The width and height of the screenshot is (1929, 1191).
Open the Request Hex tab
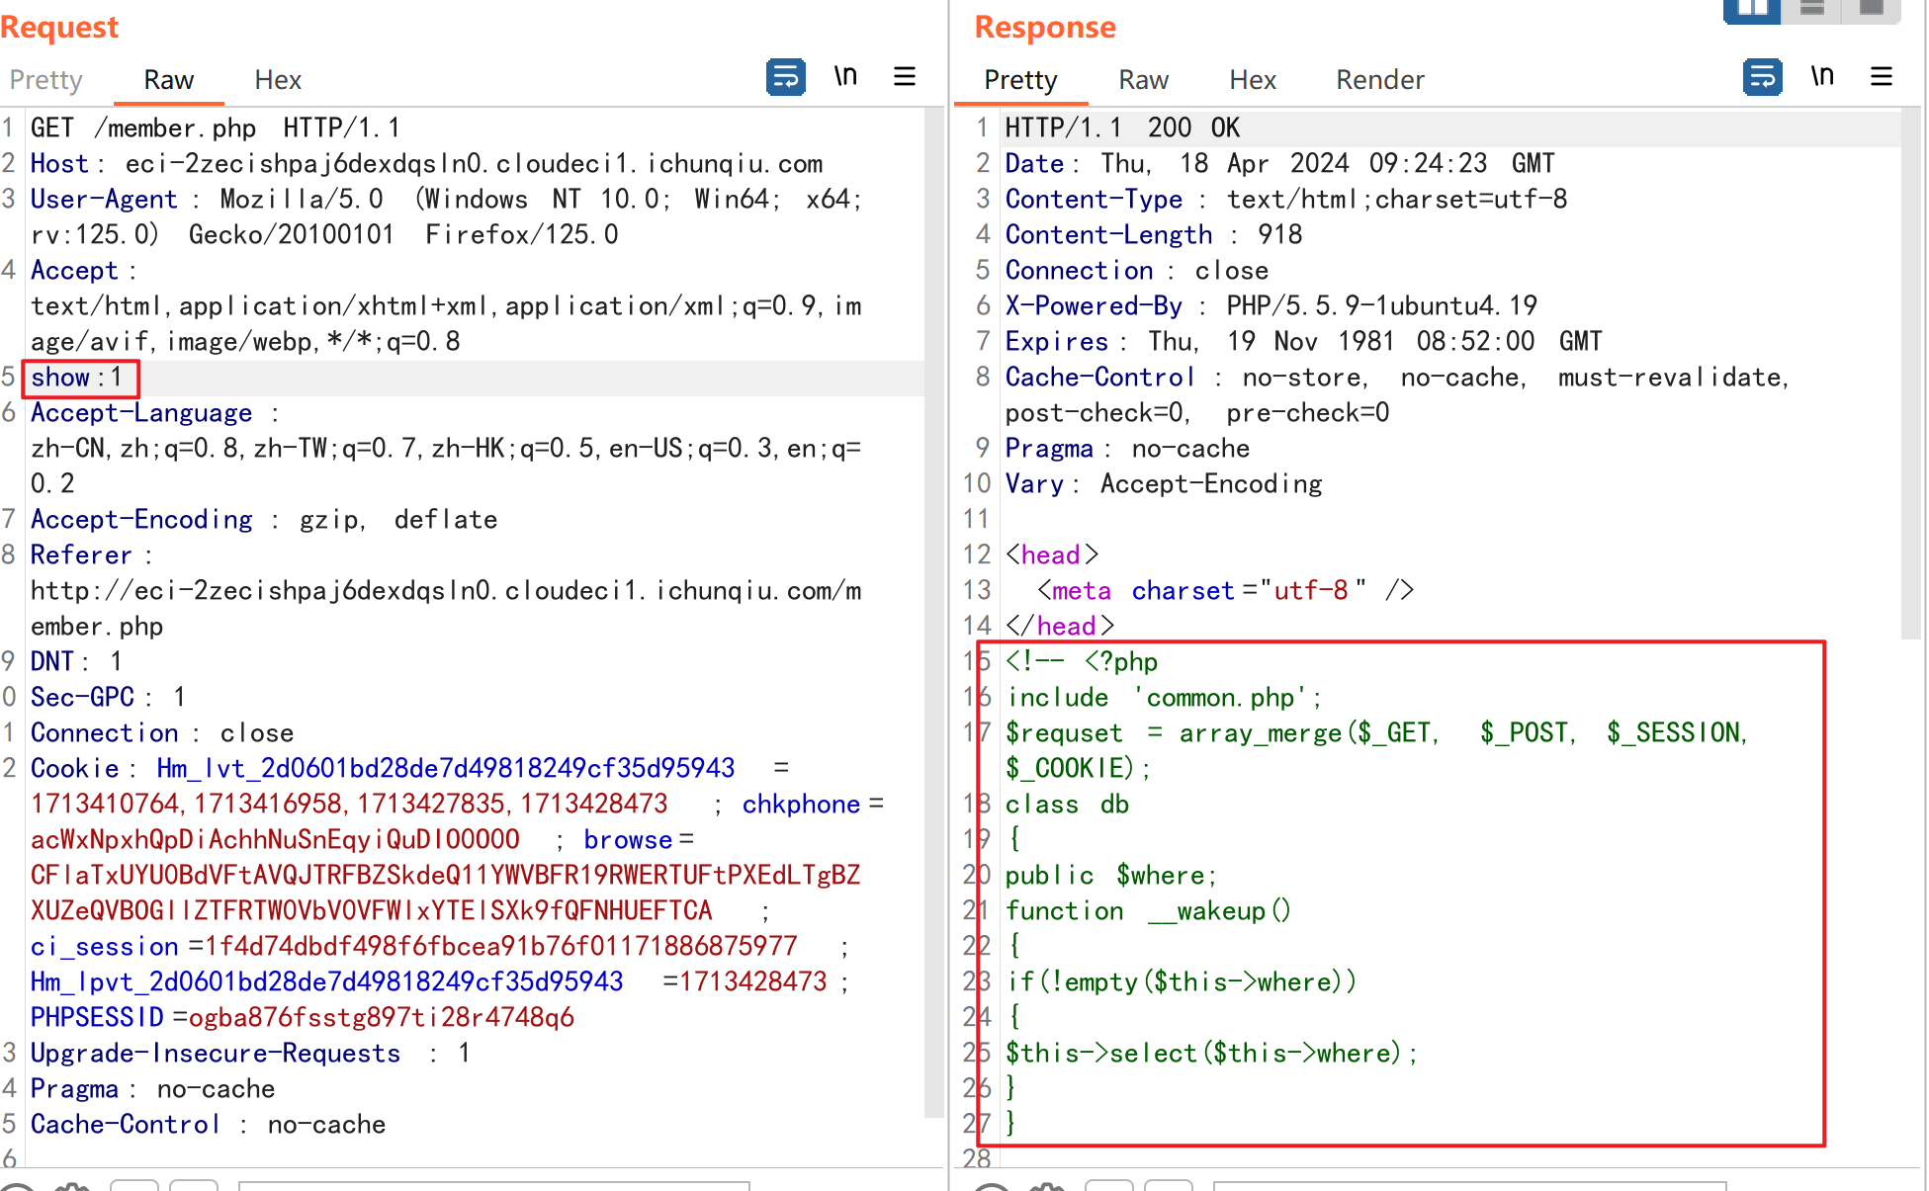278,80
